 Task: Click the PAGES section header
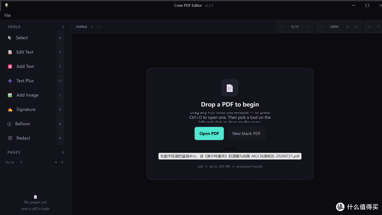click(x=14, y=152)
